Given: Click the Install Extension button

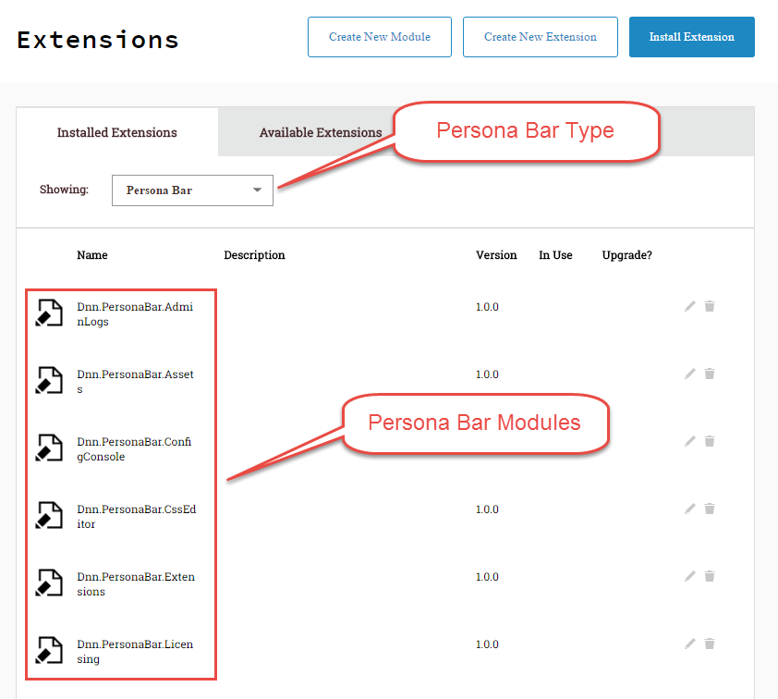Looking at the screenshot, I should (x=692, y=37).
